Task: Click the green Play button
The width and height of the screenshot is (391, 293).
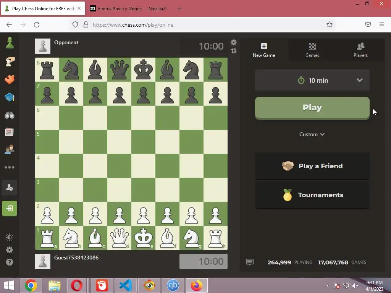Action: coord(312,108)
